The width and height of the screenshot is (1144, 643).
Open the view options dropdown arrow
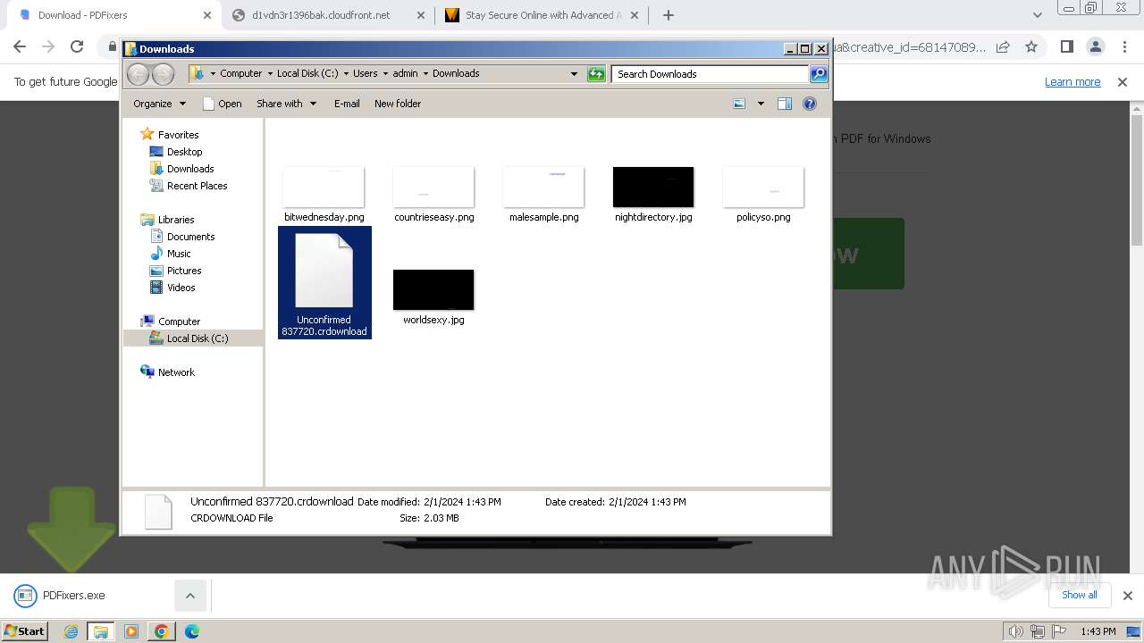pyautogui.click(x=761, y=104)
